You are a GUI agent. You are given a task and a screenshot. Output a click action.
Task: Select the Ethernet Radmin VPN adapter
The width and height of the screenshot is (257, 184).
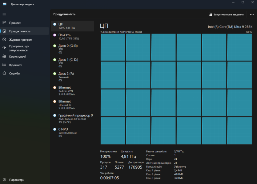coord(72,90)
